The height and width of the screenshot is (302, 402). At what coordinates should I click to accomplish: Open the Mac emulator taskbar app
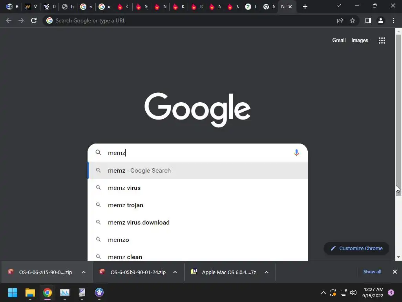pos(82,293)
